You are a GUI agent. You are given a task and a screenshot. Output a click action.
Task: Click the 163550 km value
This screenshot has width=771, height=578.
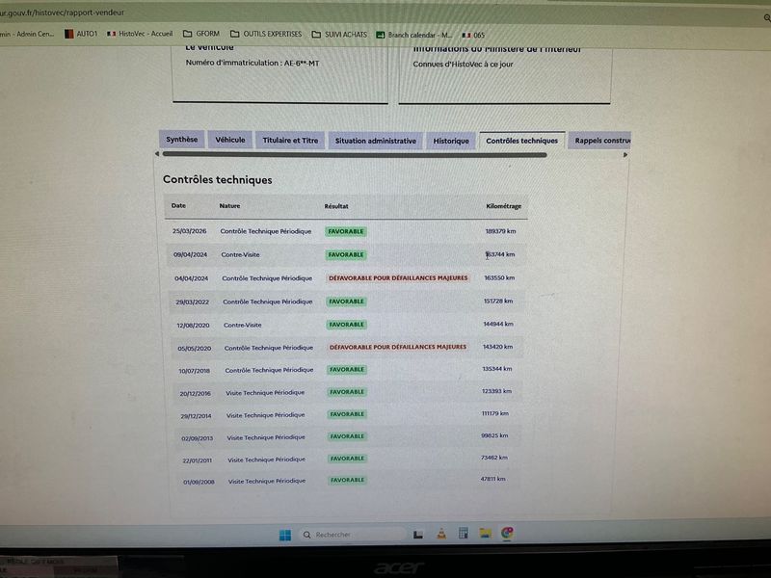(x=499, y=277)
